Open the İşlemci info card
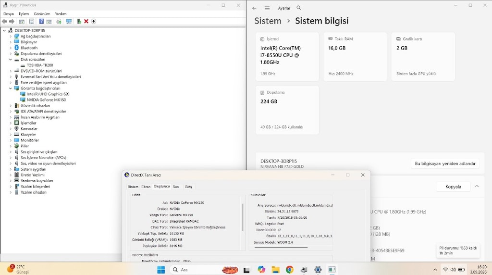Viewport: 492px width, 275px height. 287,57
